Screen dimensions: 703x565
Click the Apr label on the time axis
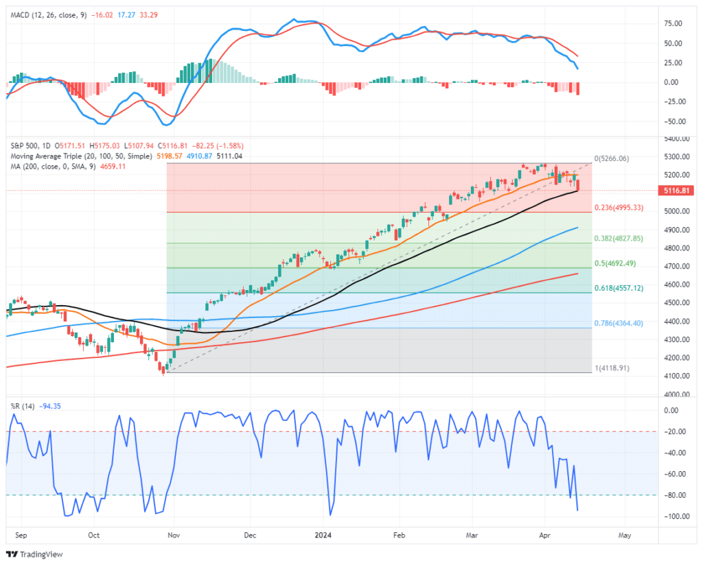(544, 536)
